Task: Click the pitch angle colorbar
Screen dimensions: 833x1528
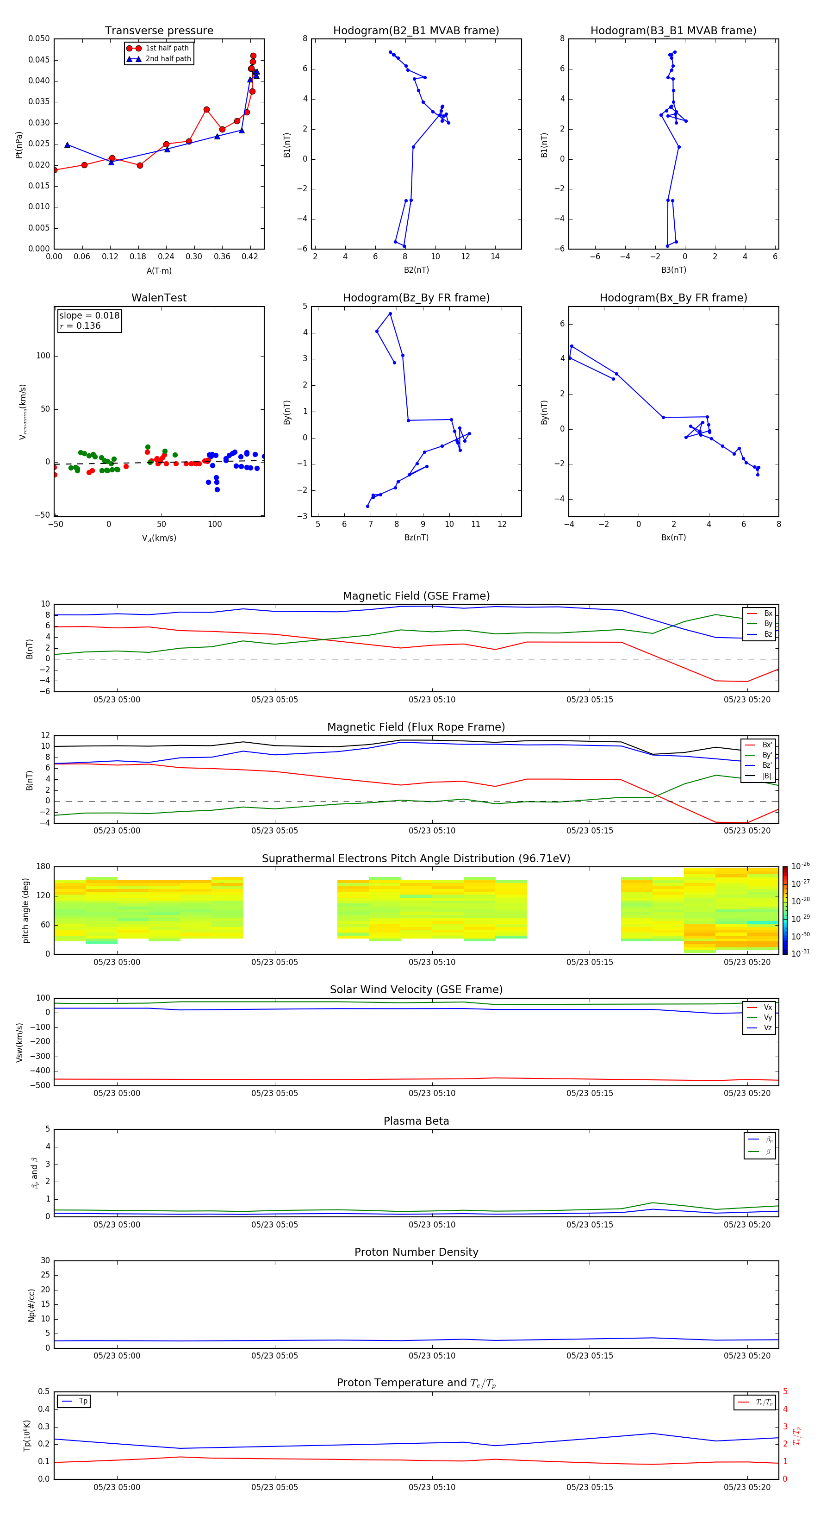Action: pyautogui.click(x=785, y=910)
